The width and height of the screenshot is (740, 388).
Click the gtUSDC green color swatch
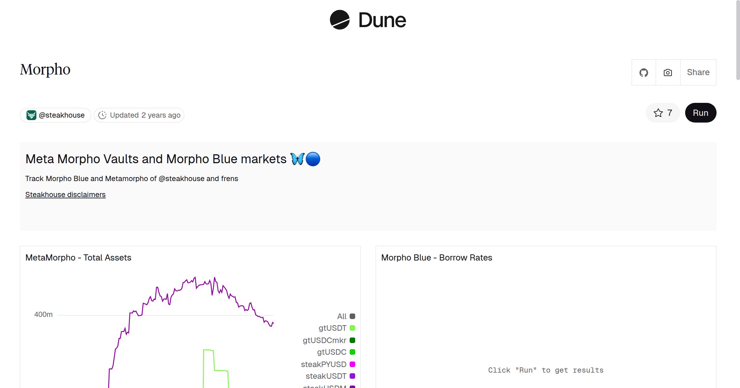(352, 352)
